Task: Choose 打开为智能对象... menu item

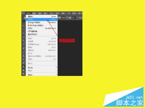Action: [42, 31]
